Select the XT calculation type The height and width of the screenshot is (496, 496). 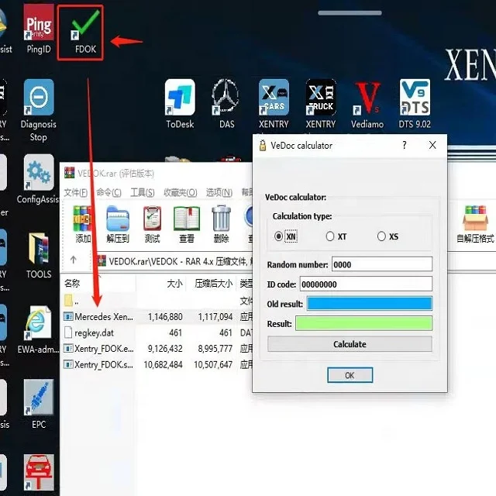pyautogui.click(x=336, y=236)
